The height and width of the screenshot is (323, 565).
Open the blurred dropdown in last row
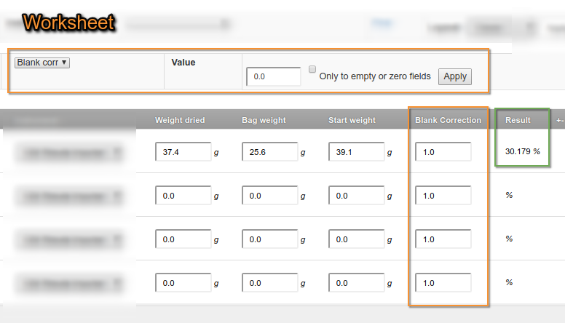coord(69,282)
